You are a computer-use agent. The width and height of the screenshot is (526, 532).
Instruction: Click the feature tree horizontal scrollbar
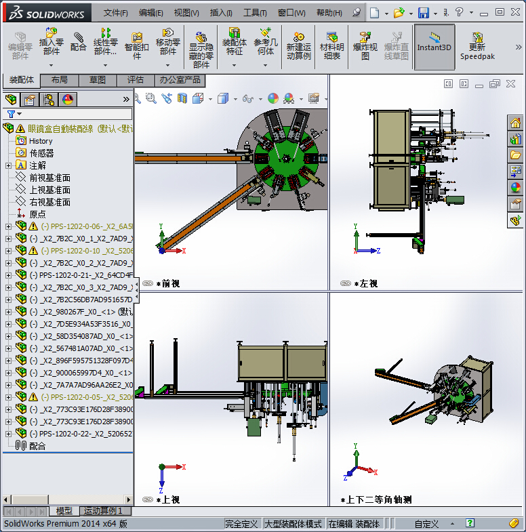coord(67,499)
